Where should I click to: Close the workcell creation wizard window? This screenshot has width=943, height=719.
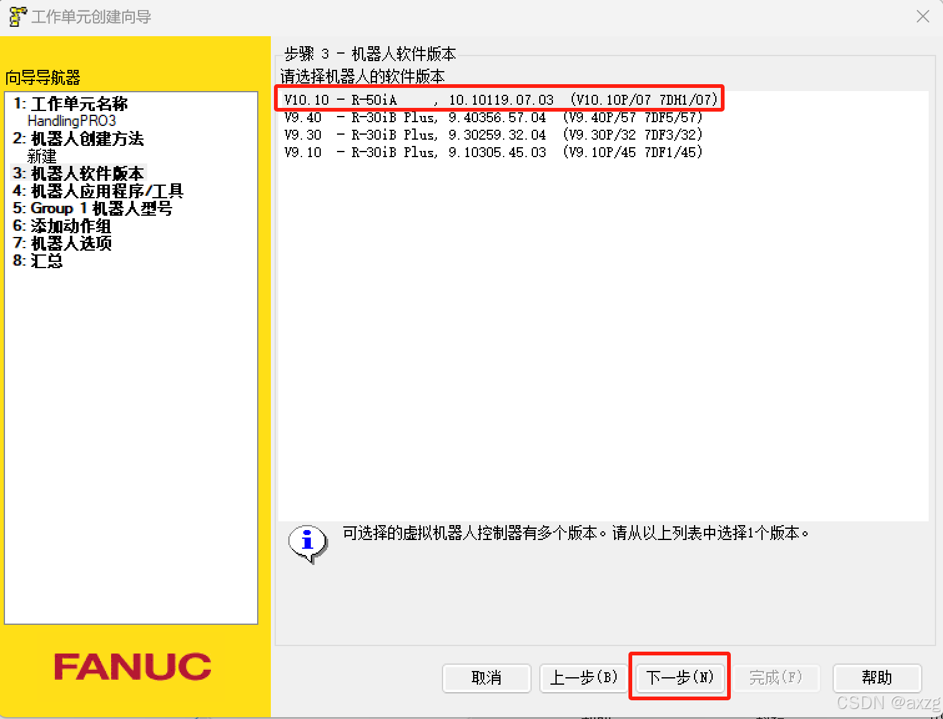(x=923, y=17)
